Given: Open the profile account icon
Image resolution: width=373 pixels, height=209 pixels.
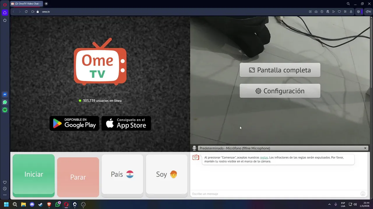Looking at the screenshot, I should click(x=351, y=12).
